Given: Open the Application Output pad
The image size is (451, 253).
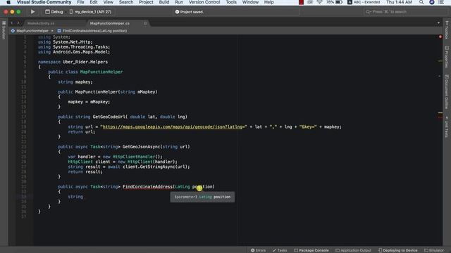Looking at the screenshot, I should [354, 250].
